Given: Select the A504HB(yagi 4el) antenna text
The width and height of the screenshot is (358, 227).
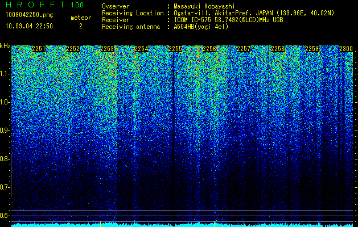Looking at the screenshot, I should point(201,27).
